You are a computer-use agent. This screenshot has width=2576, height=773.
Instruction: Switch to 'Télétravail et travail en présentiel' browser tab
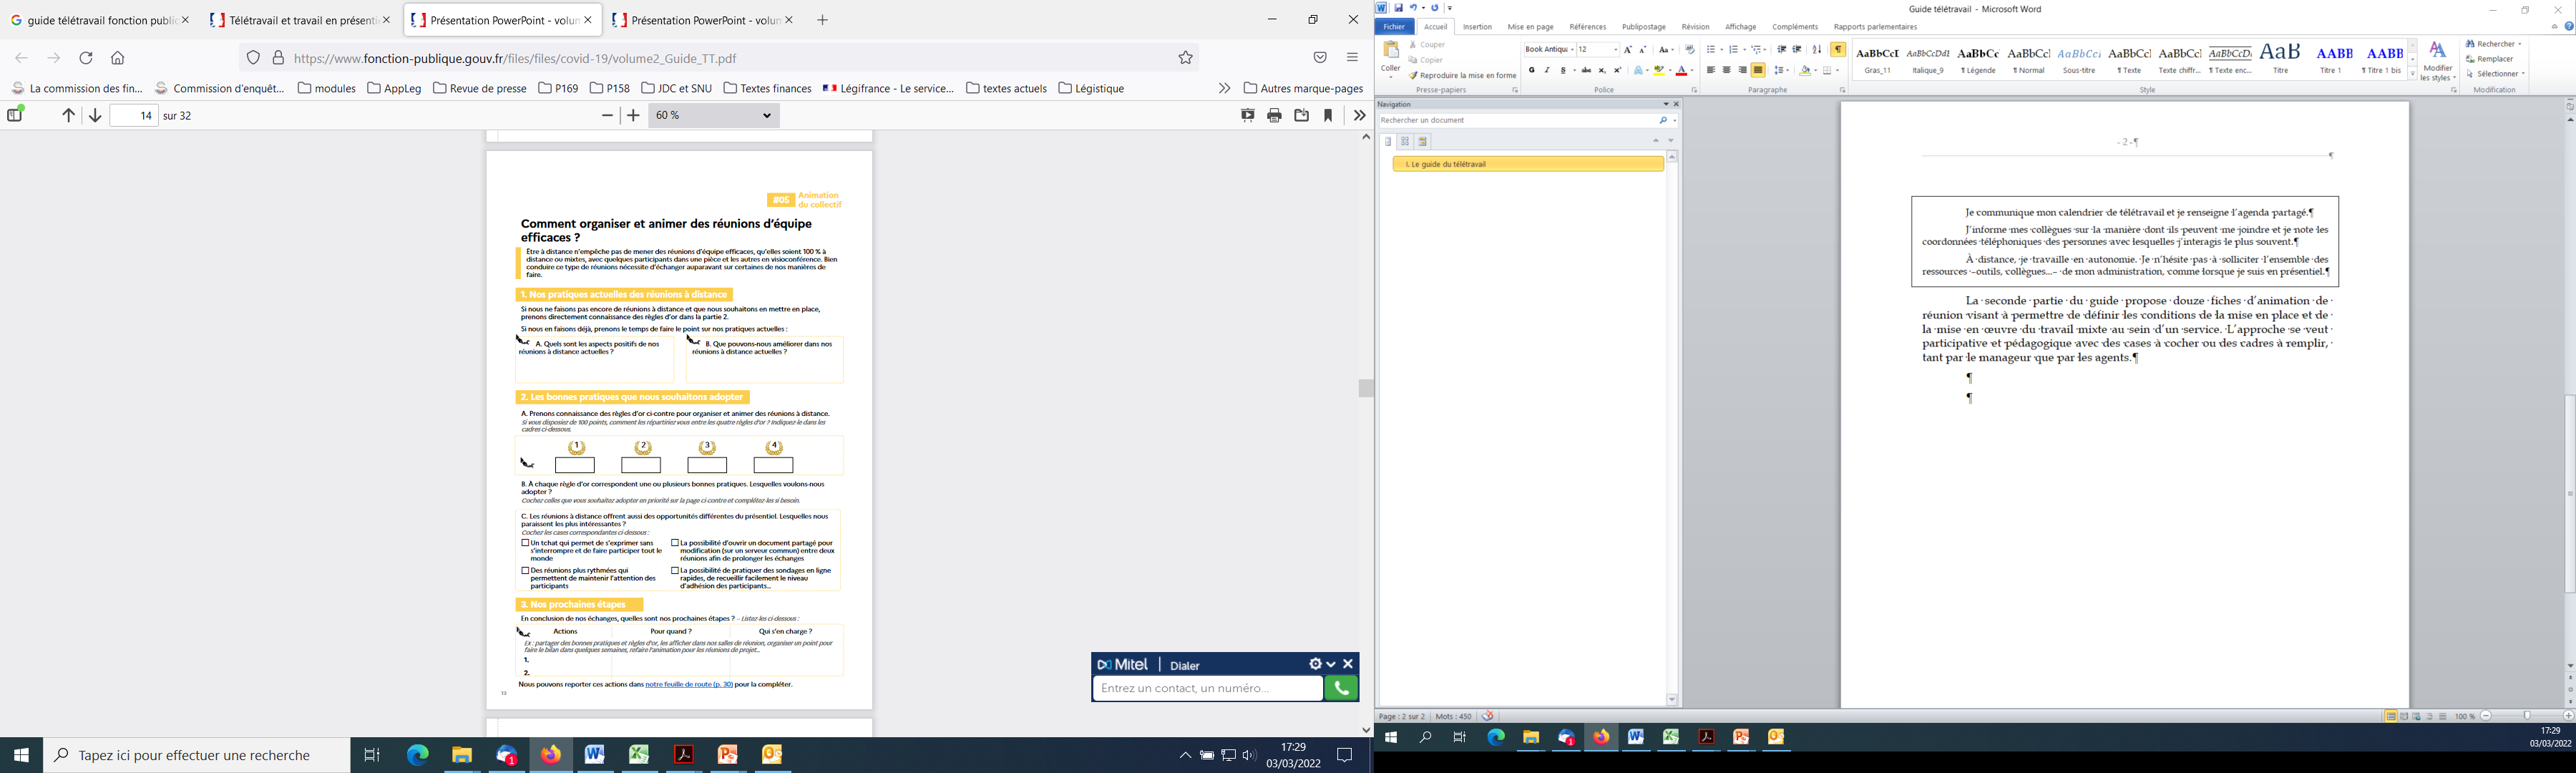click(294, 20)
